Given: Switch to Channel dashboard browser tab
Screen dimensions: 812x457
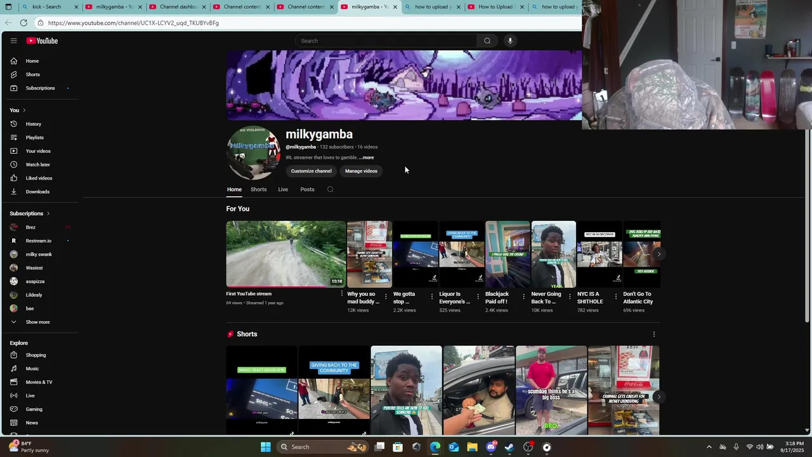Looking at the screenshot, I should click(178, 7).
